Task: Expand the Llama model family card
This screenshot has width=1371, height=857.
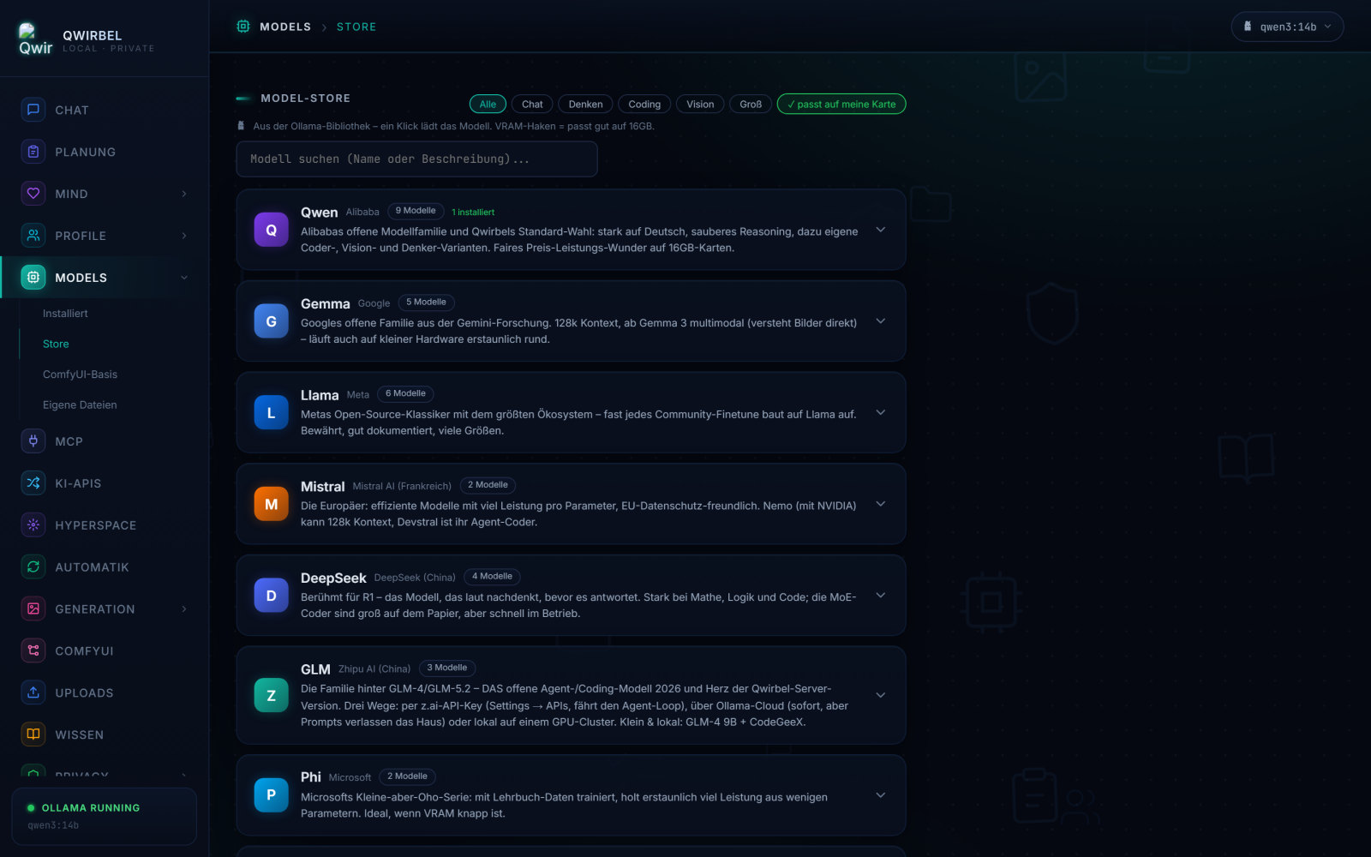Action: pyautogui.click(x=881, y=412)
